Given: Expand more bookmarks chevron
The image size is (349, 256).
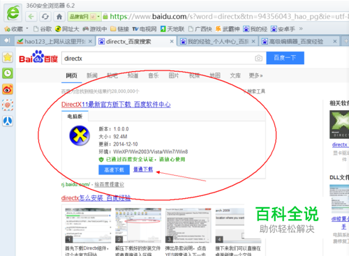Looking at the screenshot, I should (x=301, y=29).
